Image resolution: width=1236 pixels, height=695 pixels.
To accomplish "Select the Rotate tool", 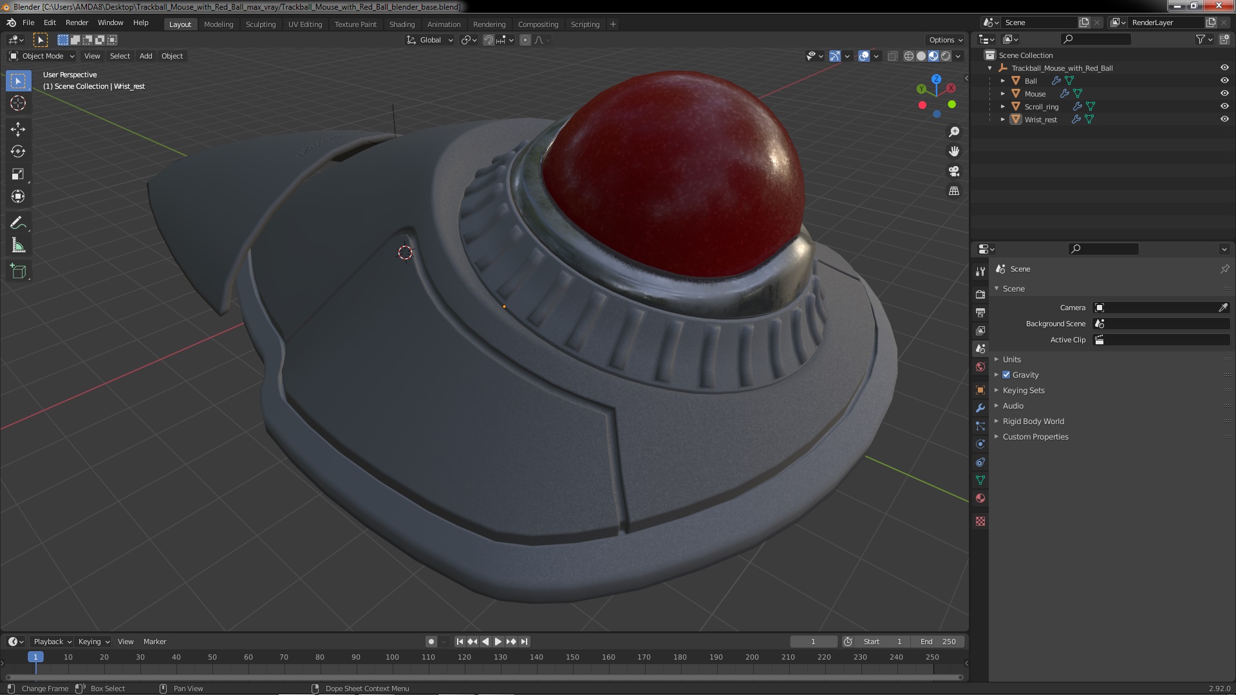I will click(x=18, y=152).
